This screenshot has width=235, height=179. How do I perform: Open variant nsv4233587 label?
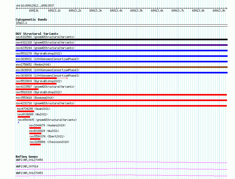(45, 87)
